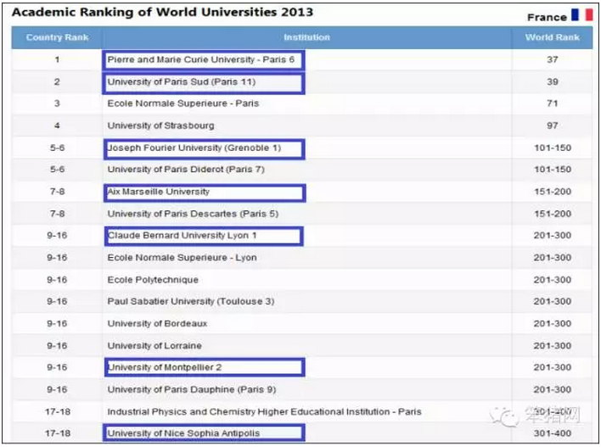Viewport: 601px width, 447px height.
Task: Select Aix Marseille University row
Action: click(x=158, y=192)
